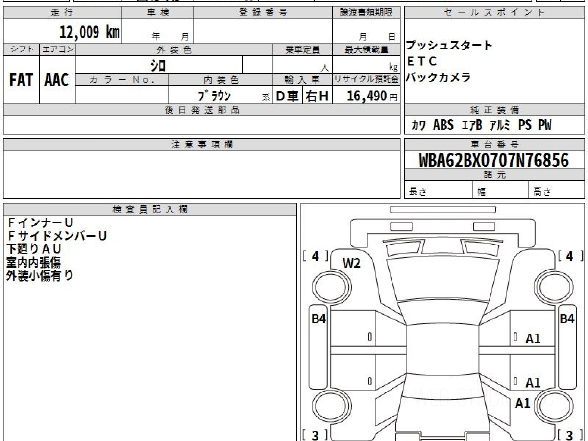Click the interior color value ブラウン
Viewport: 588px width, 441px height.
pyautogui.click(x=214, y=96)
